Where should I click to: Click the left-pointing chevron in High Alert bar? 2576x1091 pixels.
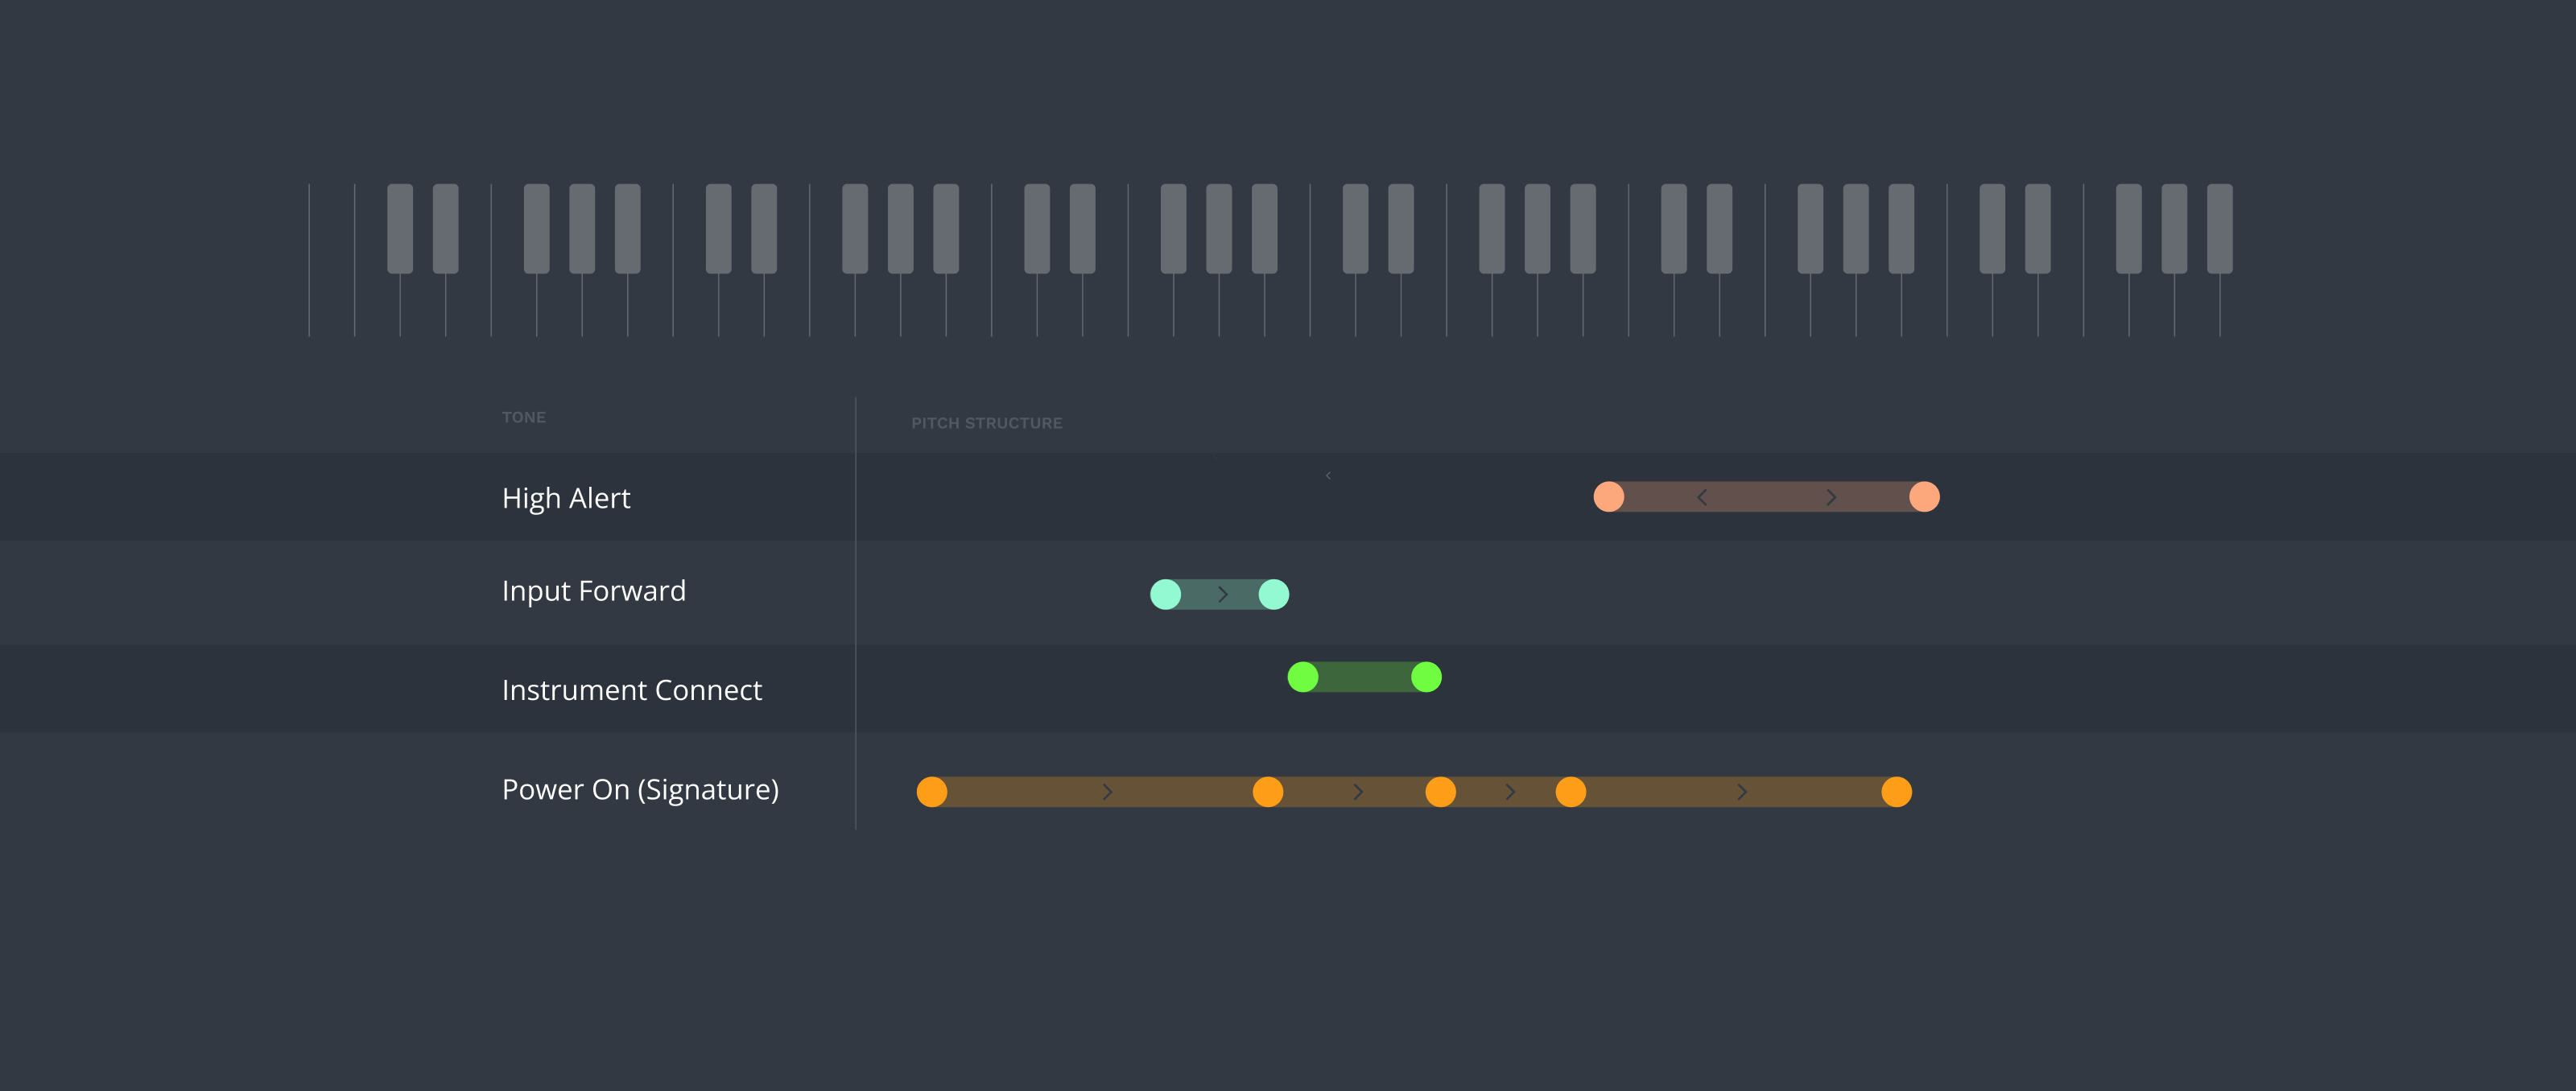pyautogui.click(x=1702, y=496)
